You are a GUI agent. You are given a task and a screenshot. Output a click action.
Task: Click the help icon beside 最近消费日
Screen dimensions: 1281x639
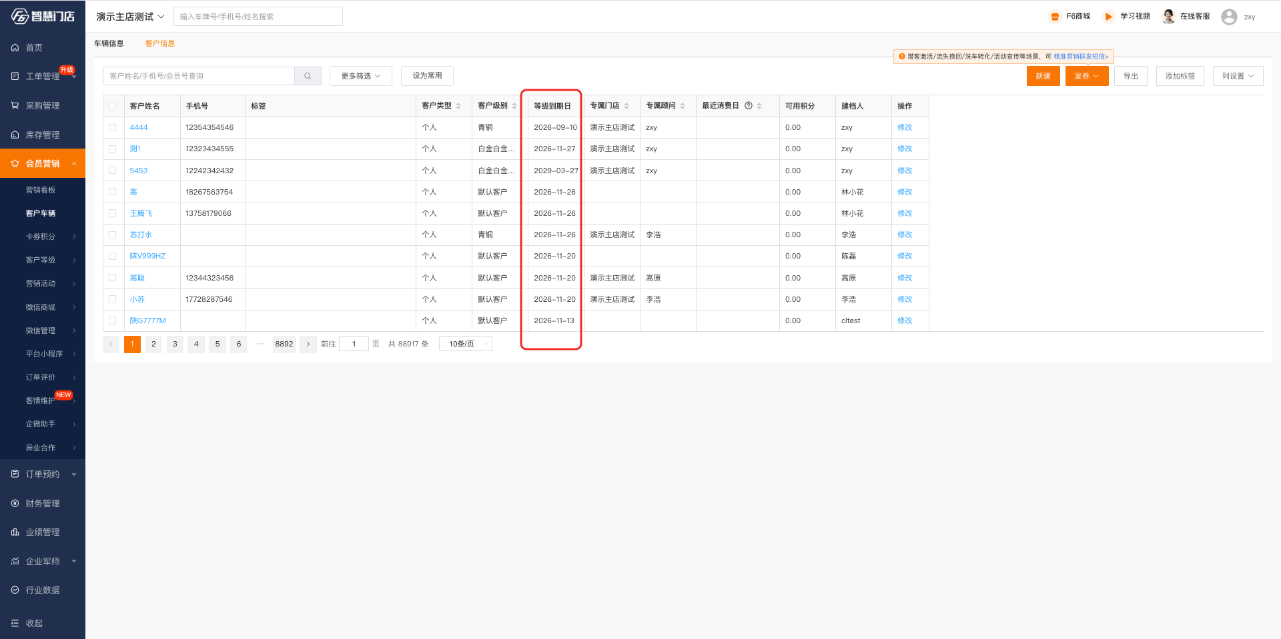tap(749, 106)
